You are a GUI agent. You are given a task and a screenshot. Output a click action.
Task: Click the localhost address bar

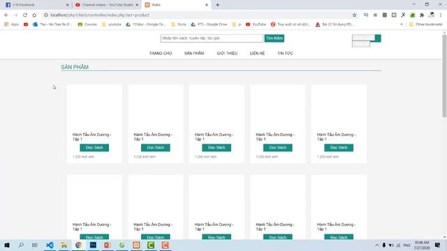(x=197, y=15)
